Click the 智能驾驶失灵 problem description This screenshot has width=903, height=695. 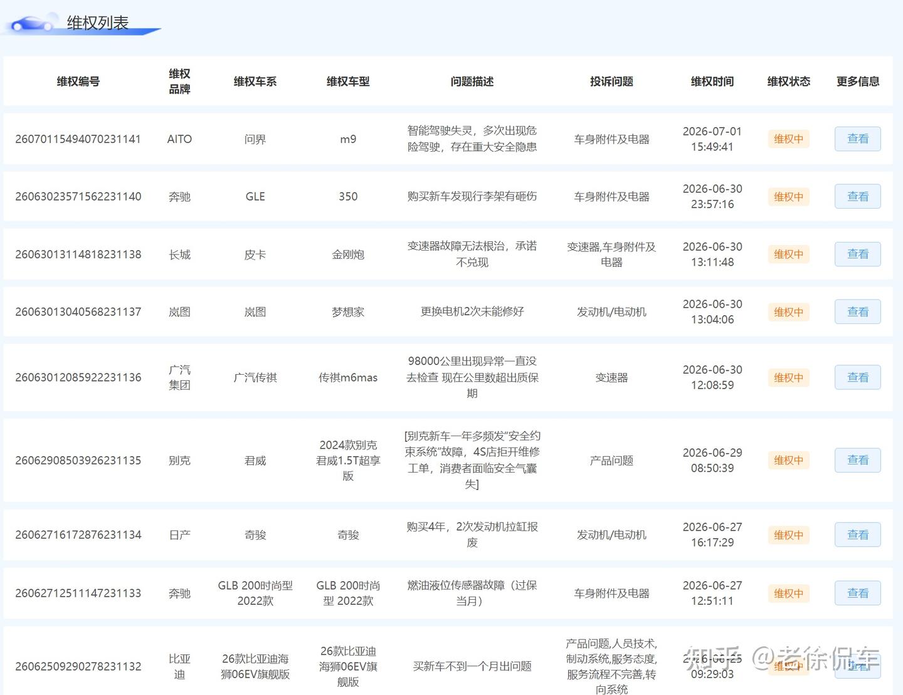click(x=472, y=138)
